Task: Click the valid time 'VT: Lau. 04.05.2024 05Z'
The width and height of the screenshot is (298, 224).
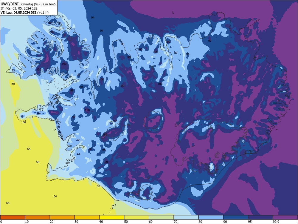Action: click(18, 13)
